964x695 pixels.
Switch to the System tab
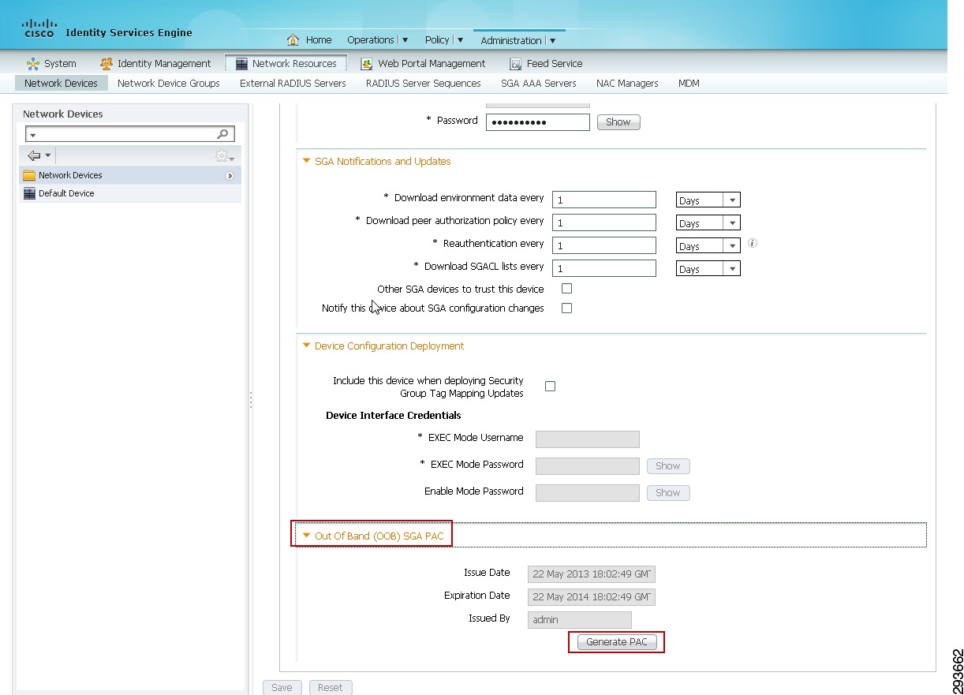pyautogui.click(x=51, y=64)
